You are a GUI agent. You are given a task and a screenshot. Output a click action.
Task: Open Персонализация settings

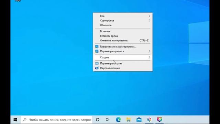[x=123, y=68]
